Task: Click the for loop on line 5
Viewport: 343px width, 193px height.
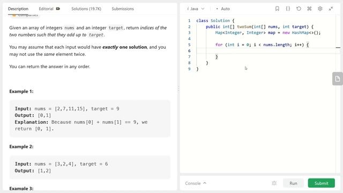Action: click(x=262, y=44)
